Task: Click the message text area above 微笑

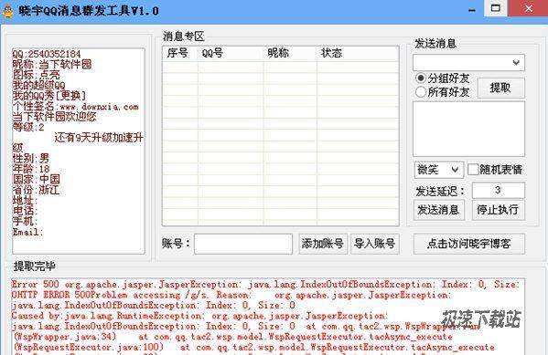Action: pos(468,129)
